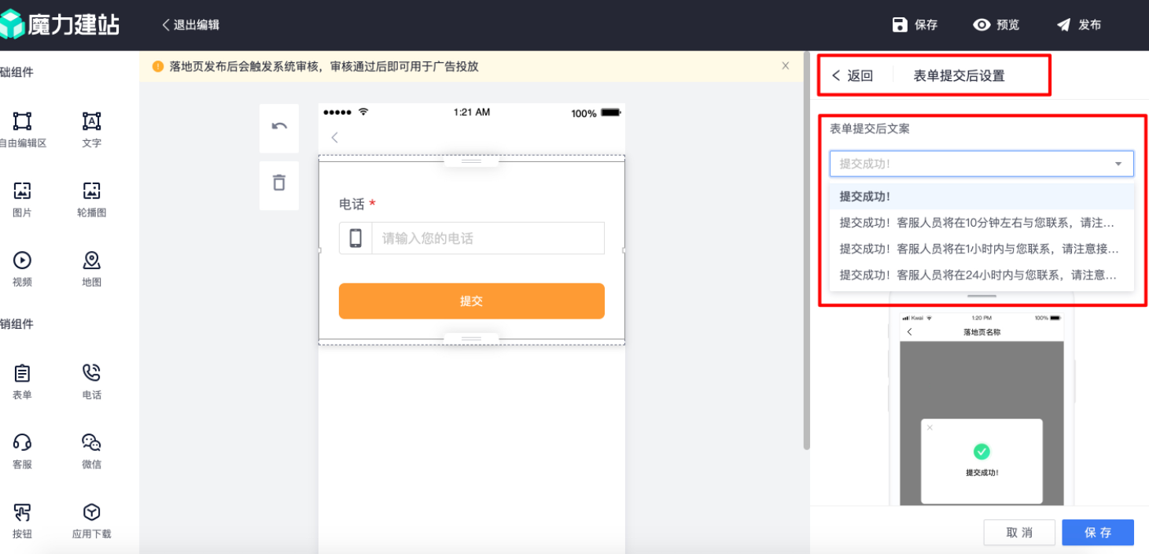The height and width of the screenshot is (554, 1149).
Task: Open the 表单提交后文案 dropdown
Action: coord(981,163)
